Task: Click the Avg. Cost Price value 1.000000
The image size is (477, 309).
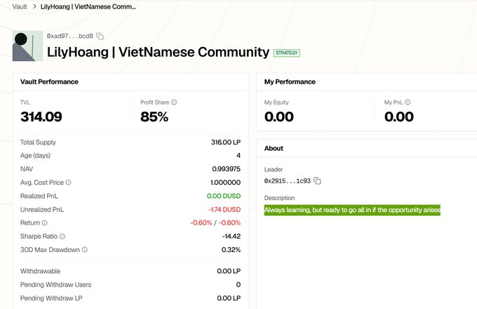Action: [x=225, y=183]
